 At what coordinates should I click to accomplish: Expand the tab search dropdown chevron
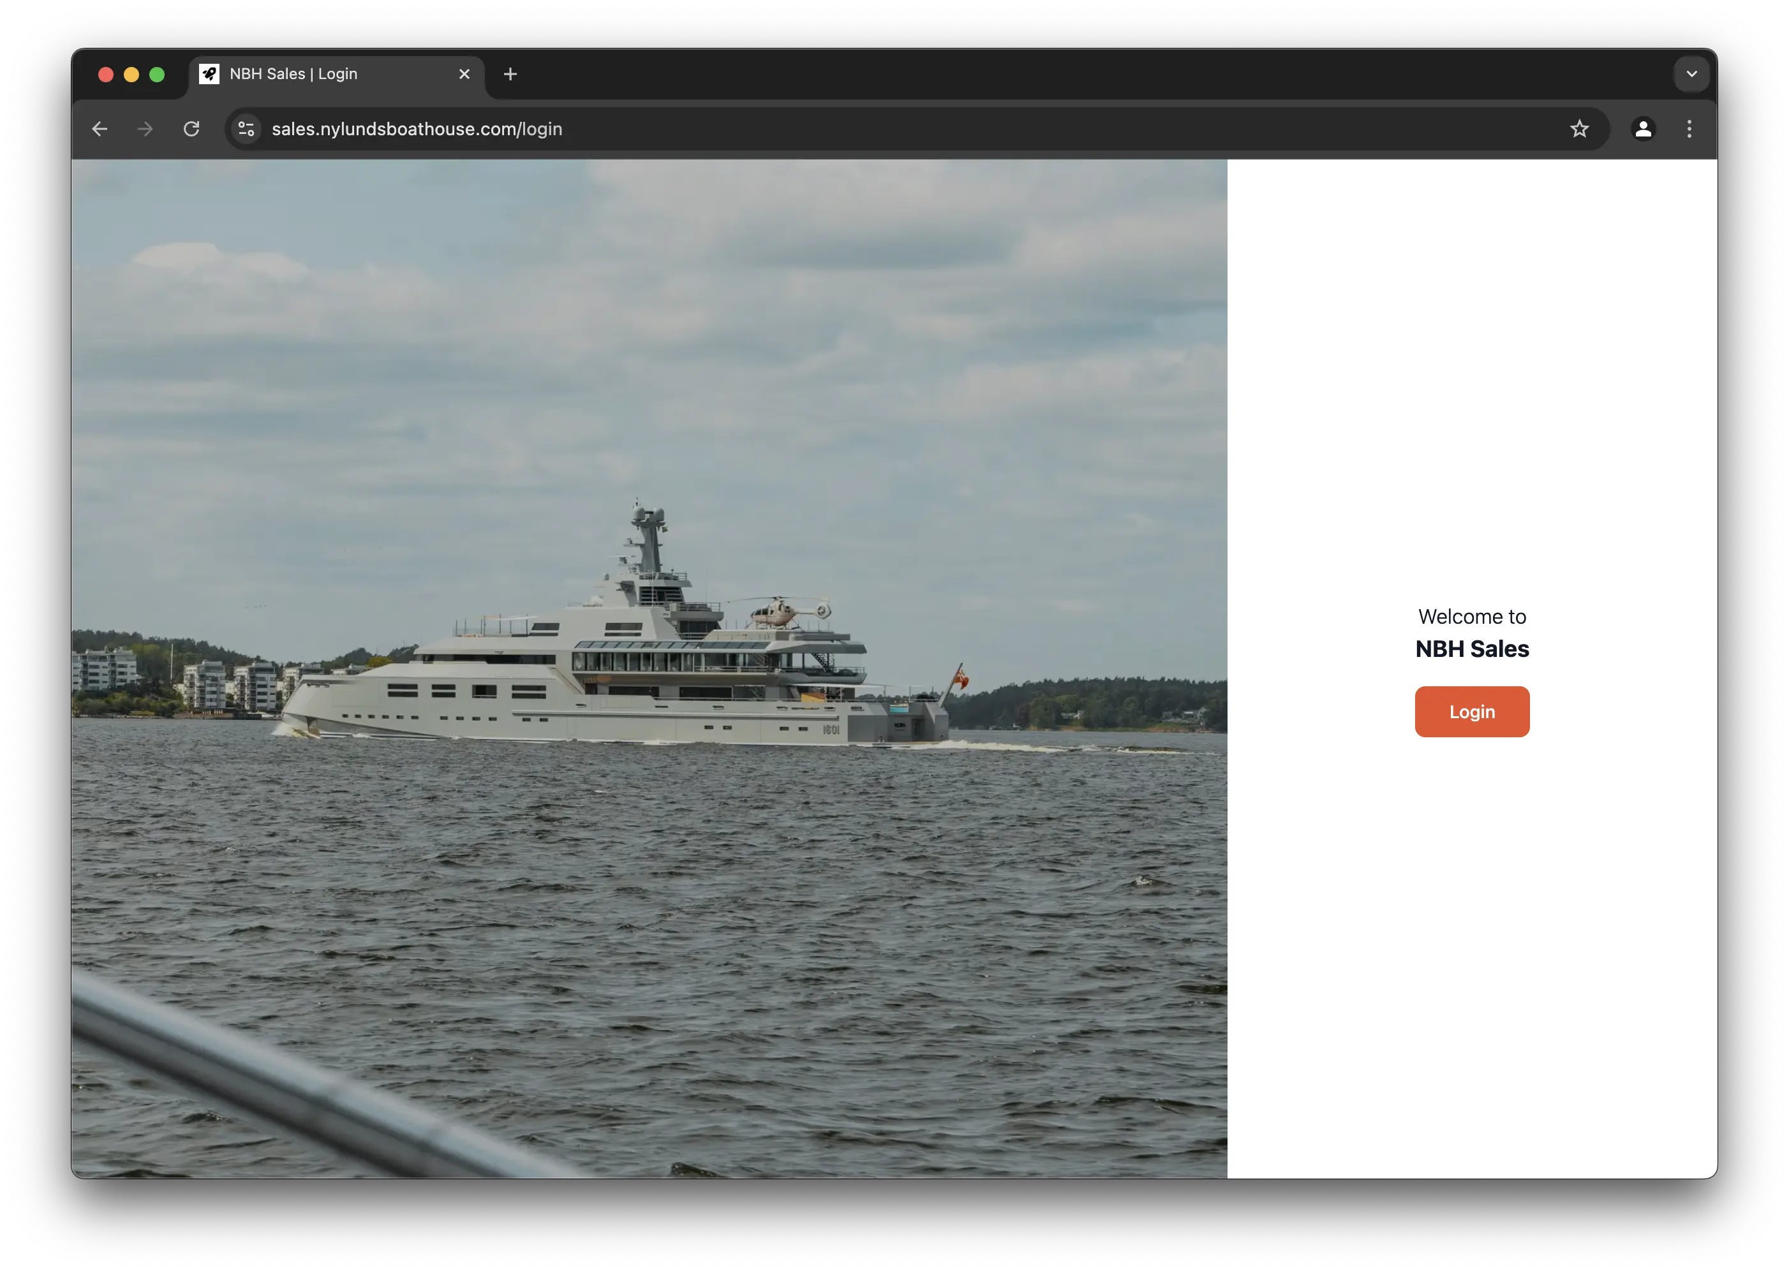point(1691,74)
